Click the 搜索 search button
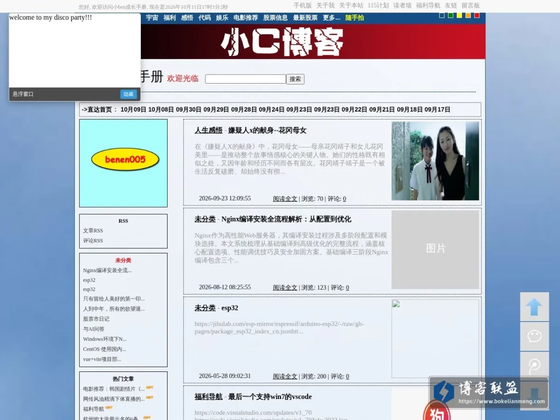Viewport: 560px width, 420px height. [295, 79]
